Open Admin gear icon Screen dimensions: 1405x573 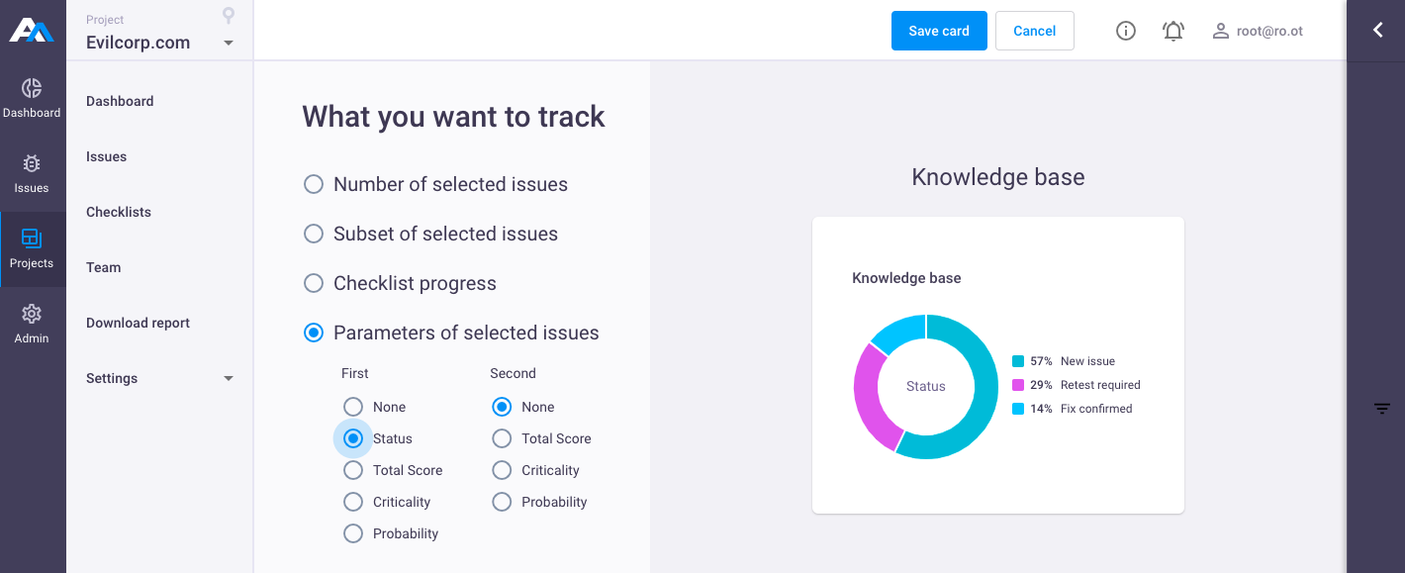click(x=32, y=314)
